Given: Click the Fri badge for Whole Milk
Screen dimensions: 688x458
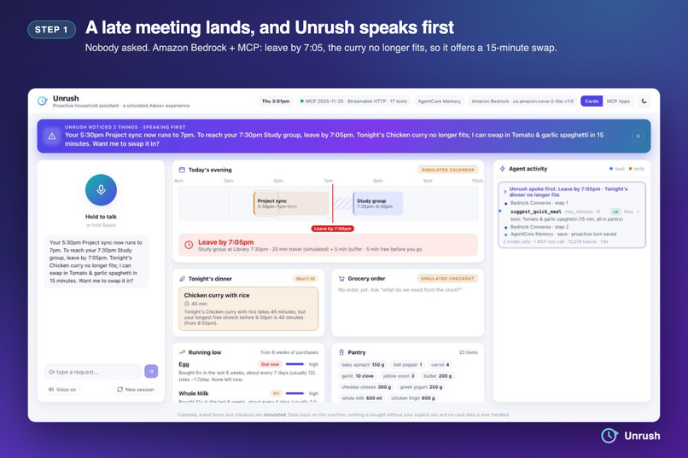Looking at the screenshot, I should [x=276, y=393].
